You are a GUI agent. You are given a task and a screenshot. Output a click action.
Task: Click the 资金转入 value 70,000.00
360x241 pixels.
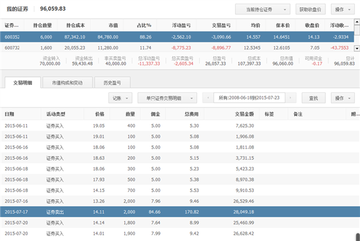50,64
